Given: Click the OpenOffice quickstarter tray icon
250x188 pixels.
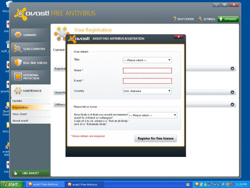Looking at the screenshot, I should 223,185.
